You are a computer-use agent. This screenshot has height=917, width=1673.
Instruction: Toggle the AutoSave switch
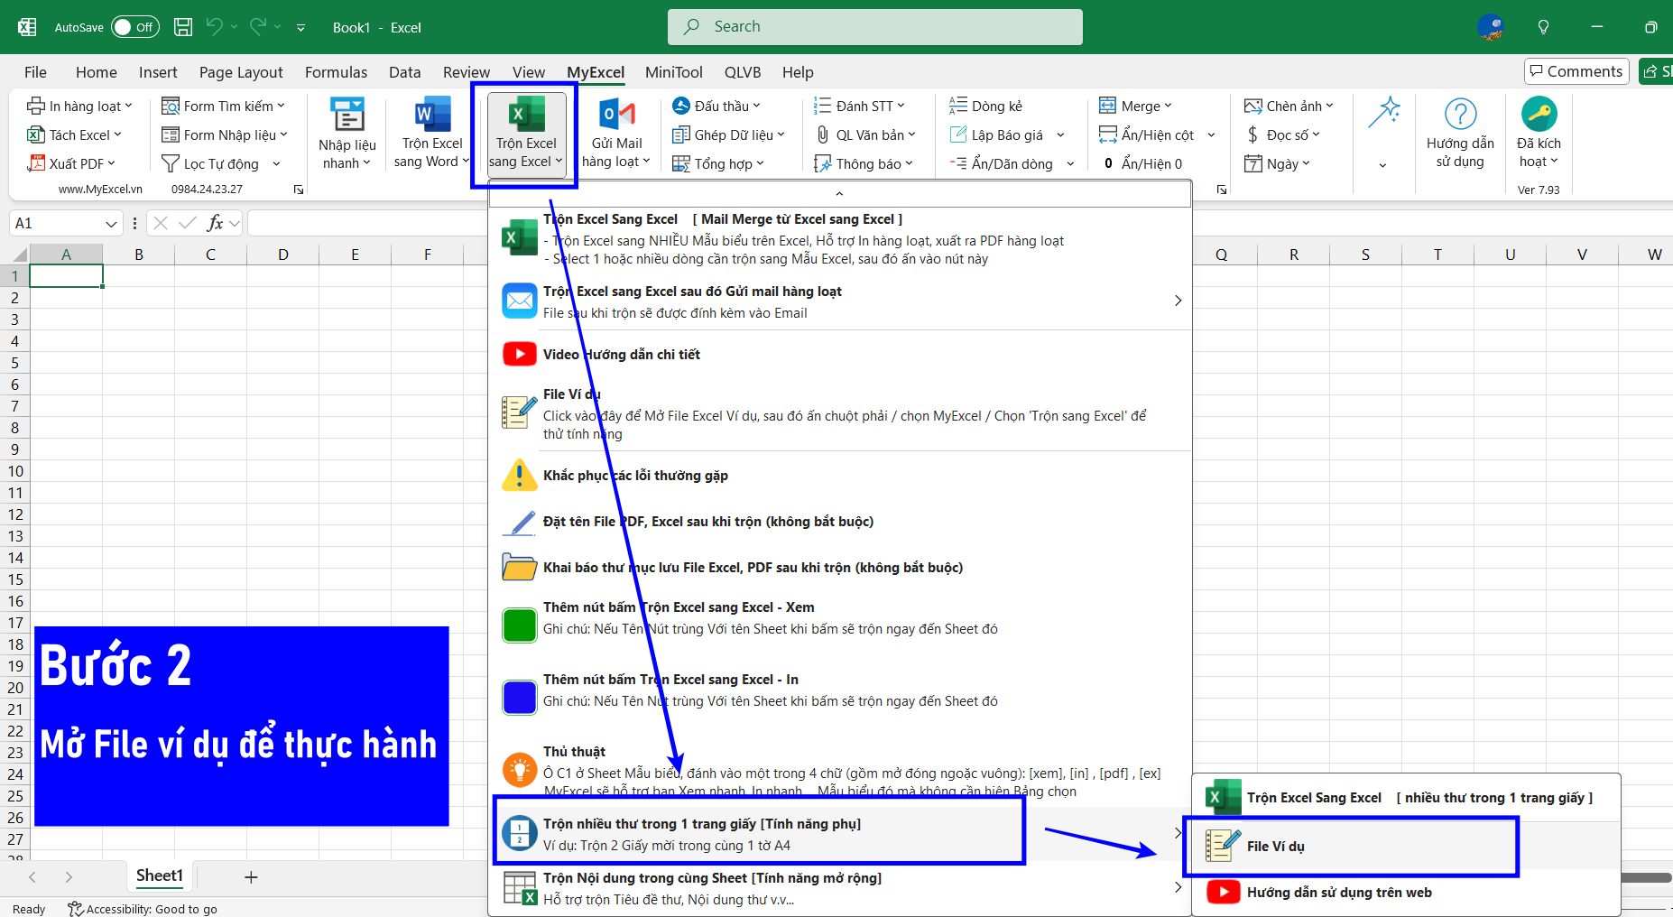(134, 27)
